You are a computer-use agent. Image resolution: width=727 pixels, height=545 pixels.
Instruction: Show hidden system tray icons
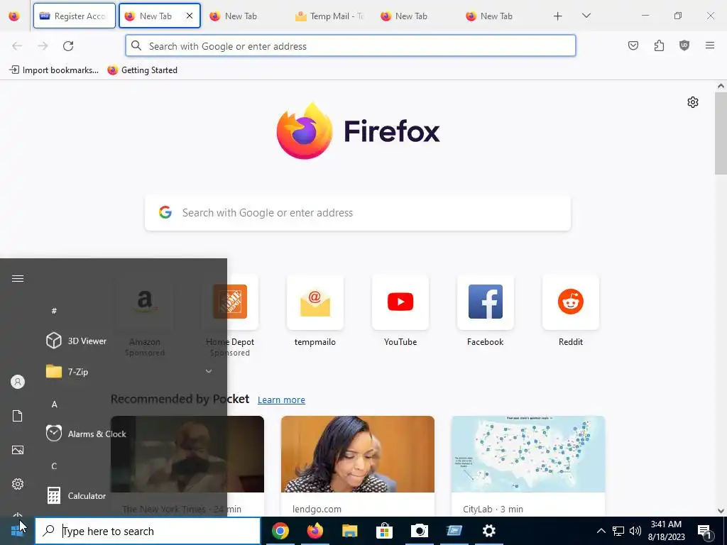(x=601, y=531)
